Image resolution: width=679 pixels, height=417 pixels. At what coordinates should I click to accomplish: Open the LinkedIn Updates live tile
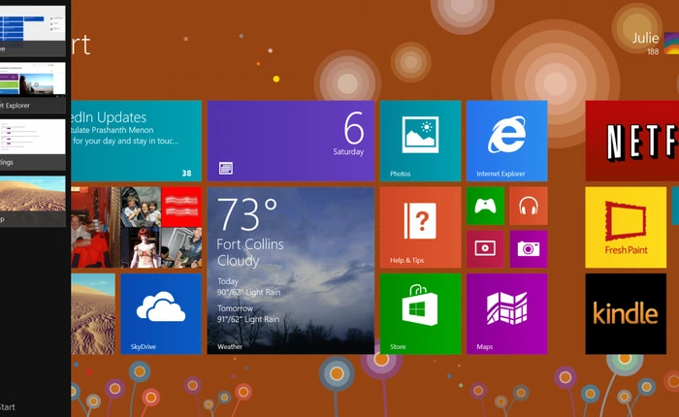point(137,141)
